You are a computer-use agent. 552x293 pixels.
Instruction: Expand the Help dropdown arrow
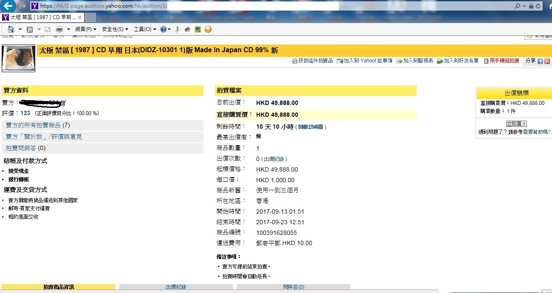tap(169, 29)
